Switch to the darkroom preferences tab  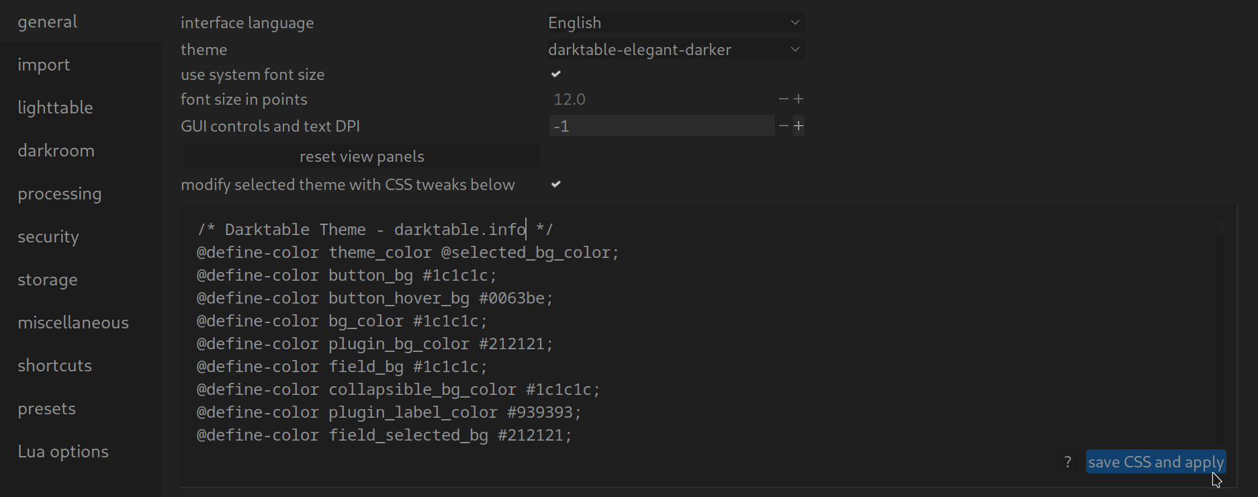(x=56, y=150)
